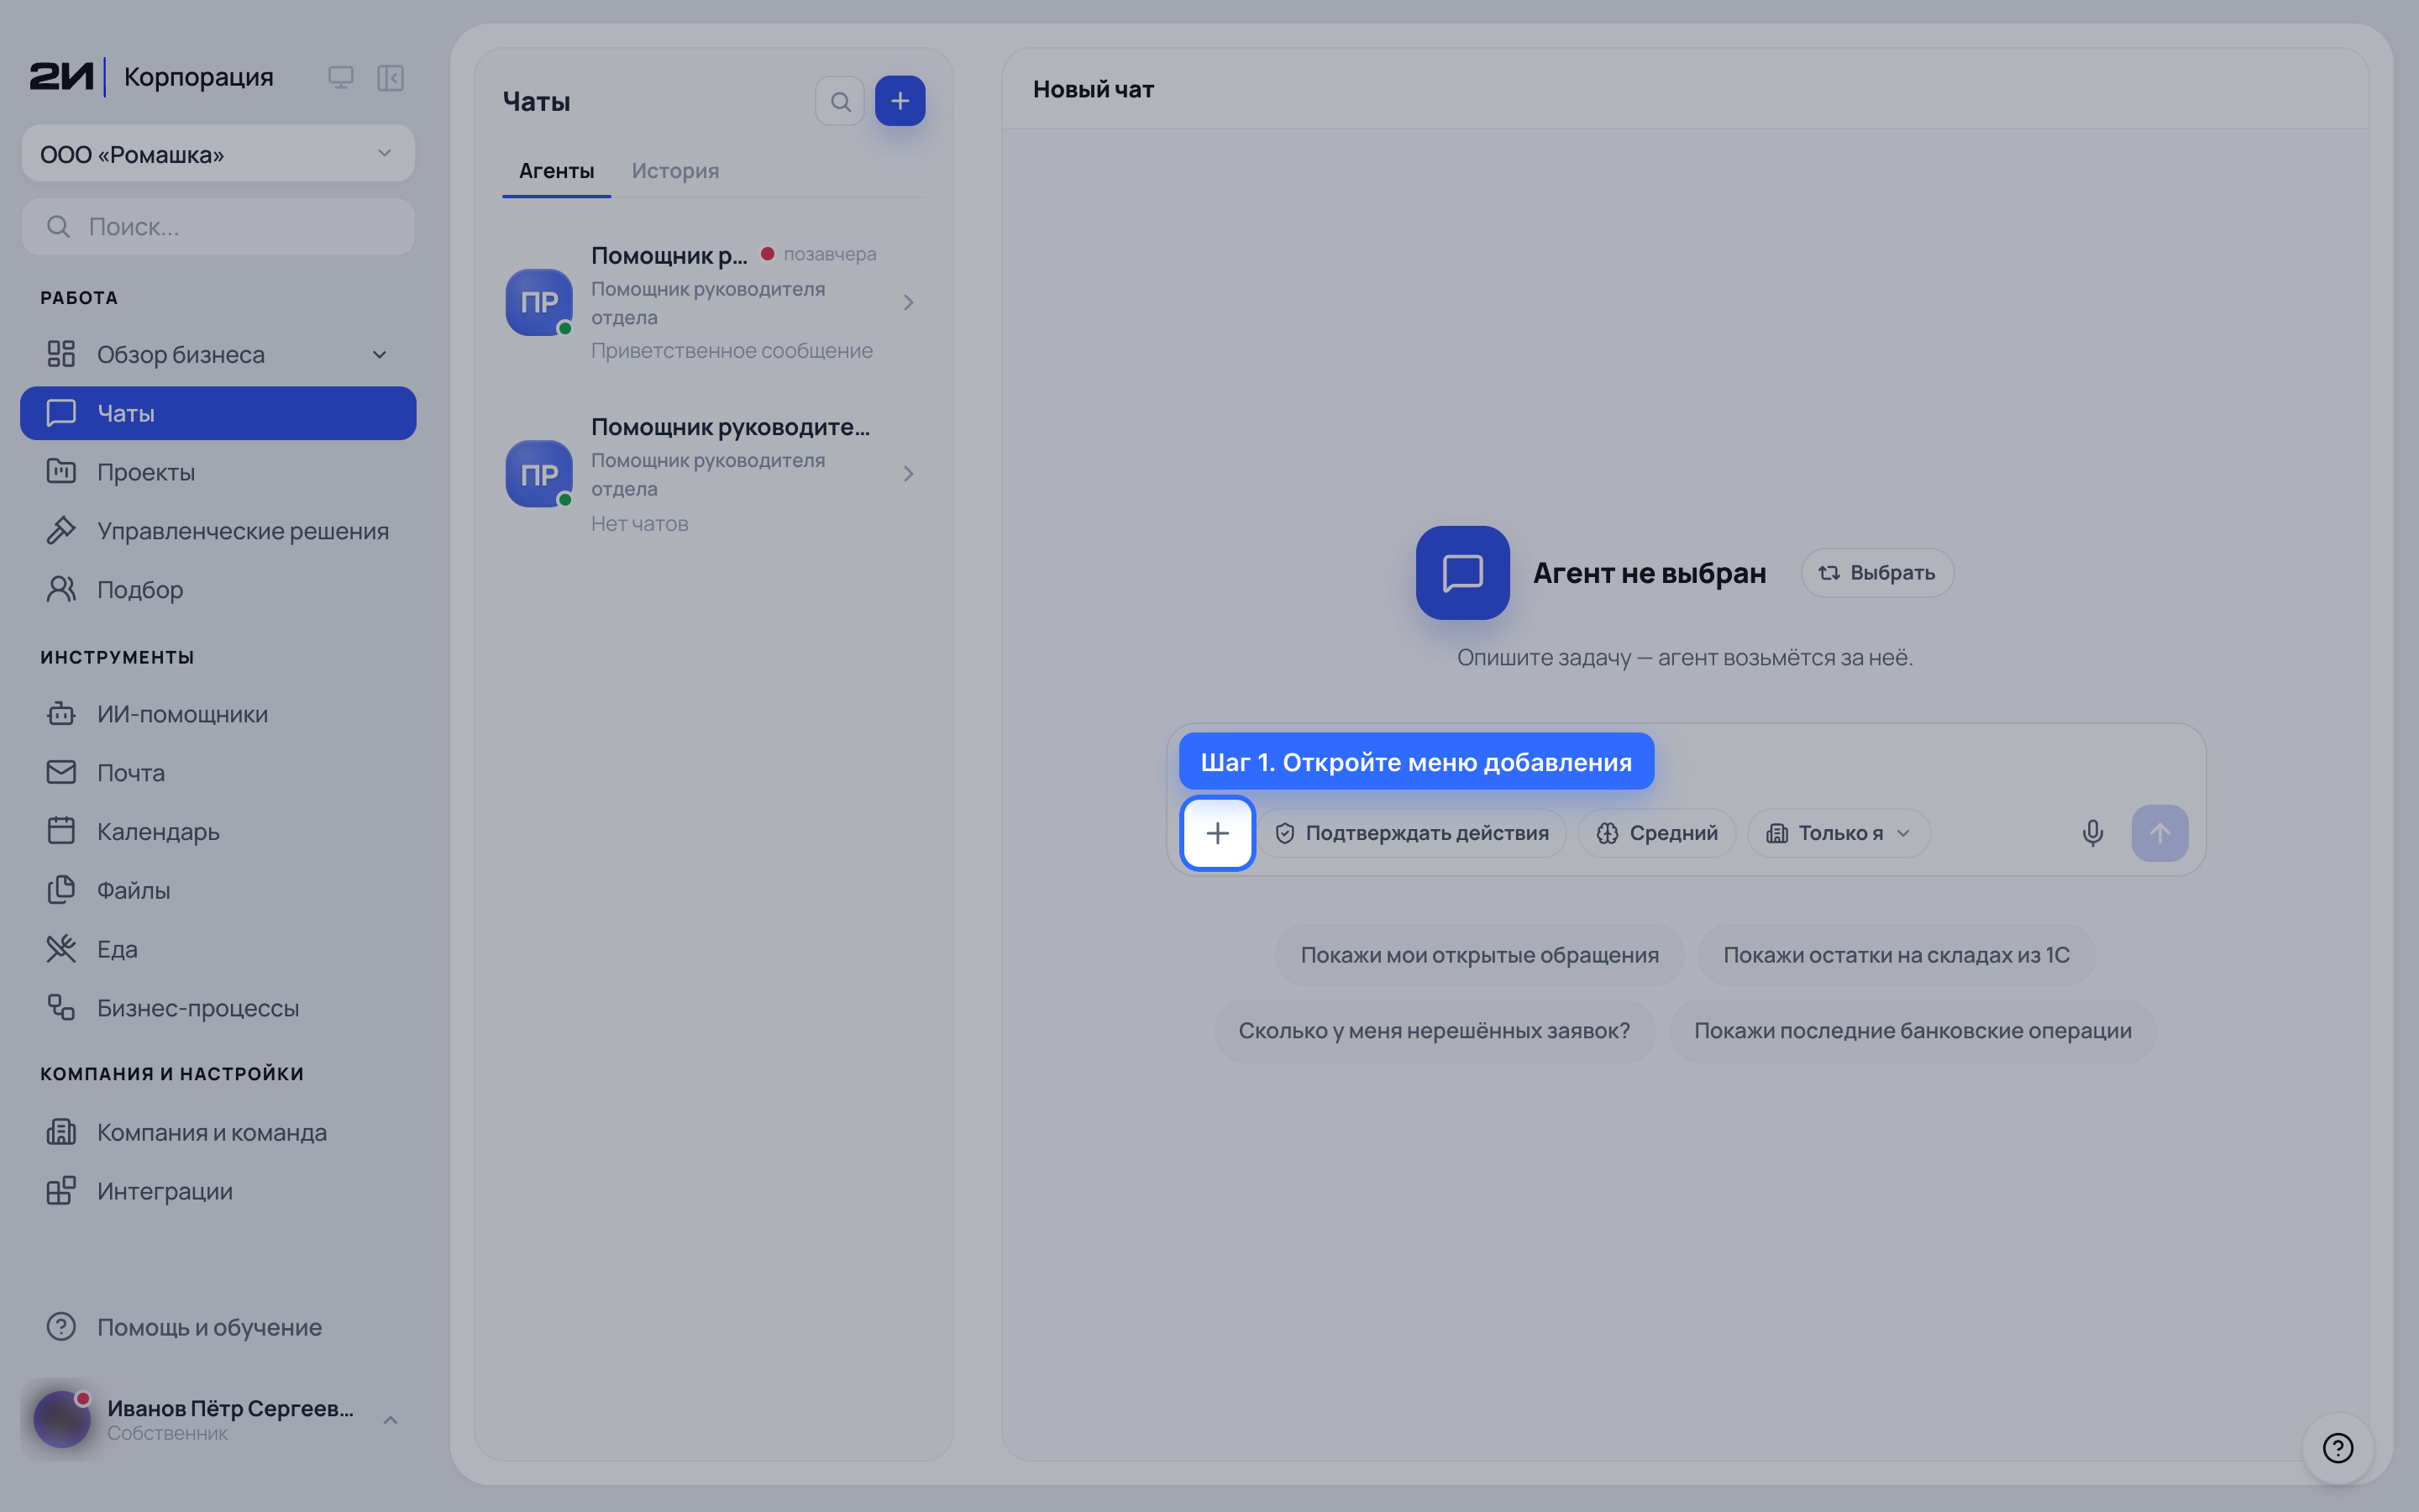Open chevron of Помощник р... позавчера agent
Image resolution: width=2419 pixels, height=1512 pixels.
[909, 302]
